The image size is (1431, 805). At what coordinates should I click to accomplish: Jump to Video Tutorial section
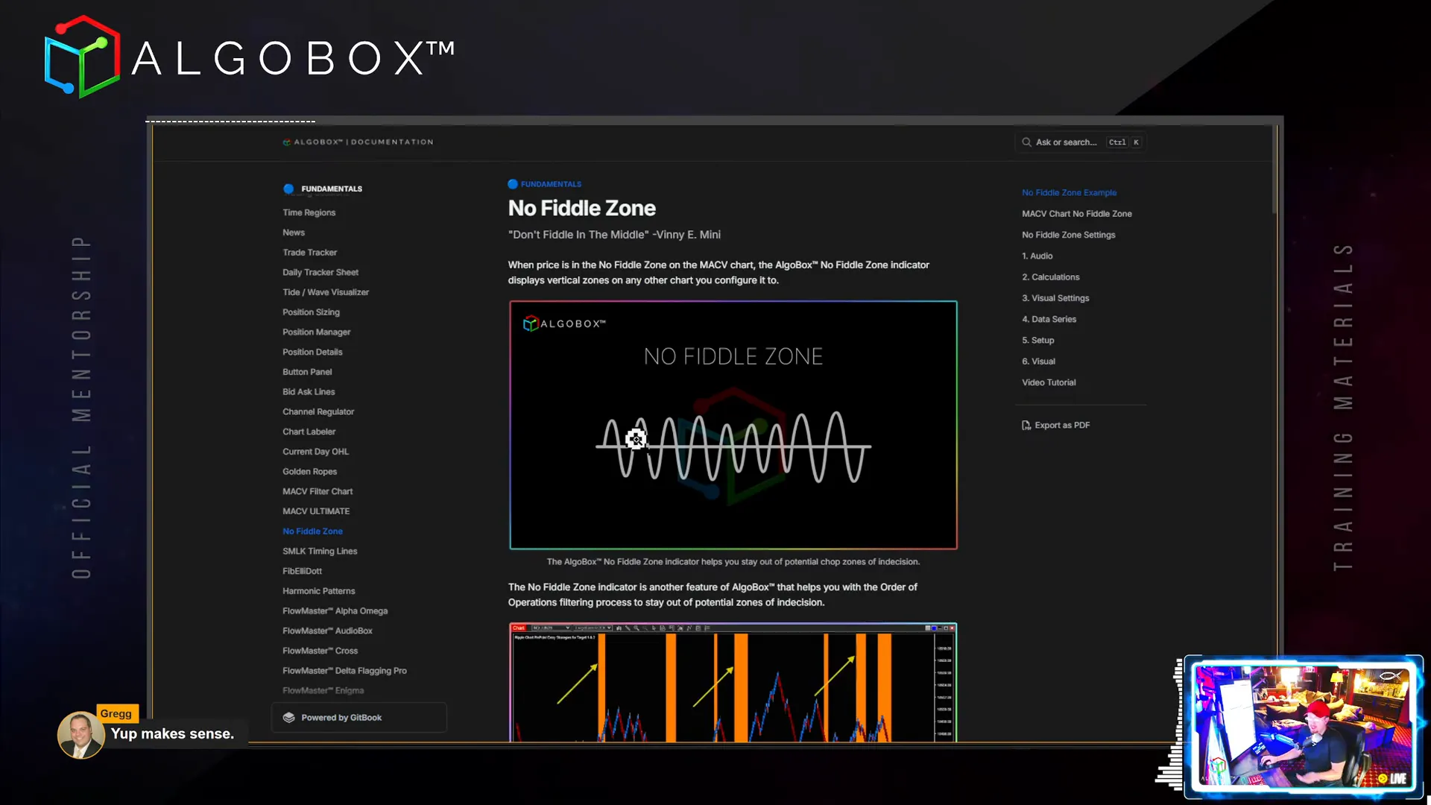(x=1049, y=382)
